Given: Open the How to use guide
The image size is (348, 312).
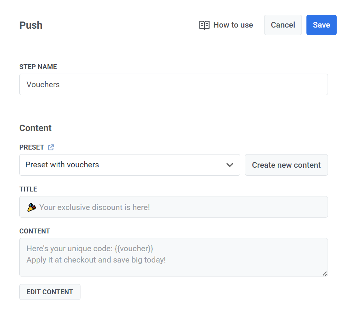Looking at the screenshot, I should coord(226,25).
